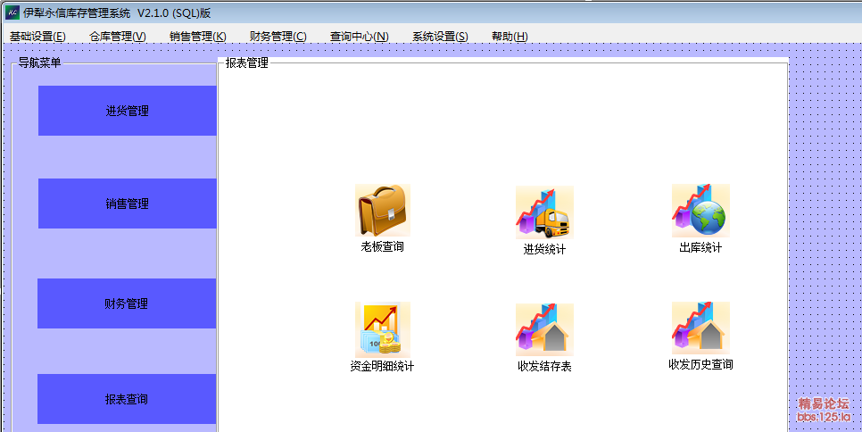Screen dimensions: 862x432
Task: Select 财务管理 in the navigation panel
Action: pos(127,303)
